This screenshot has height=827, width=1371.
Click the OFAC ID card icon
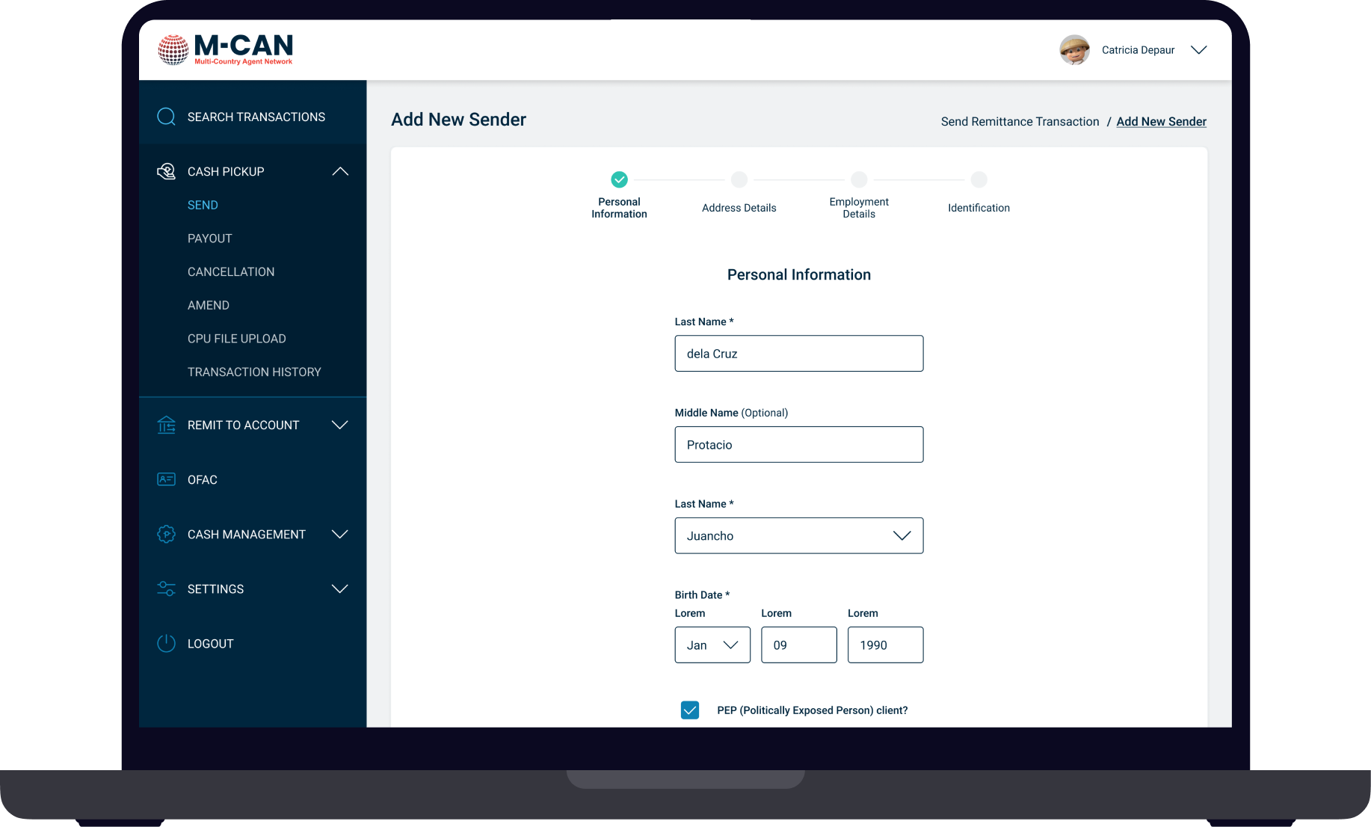click(x=166, y=479)
